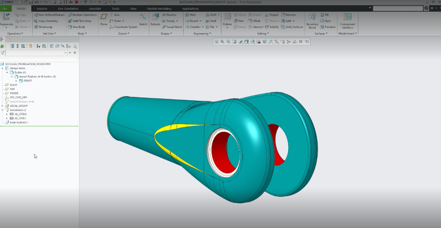This screenshot has height=228, width=441.
Task: Click Zoom In in graphics toolbar
Action: coord(222,42)
